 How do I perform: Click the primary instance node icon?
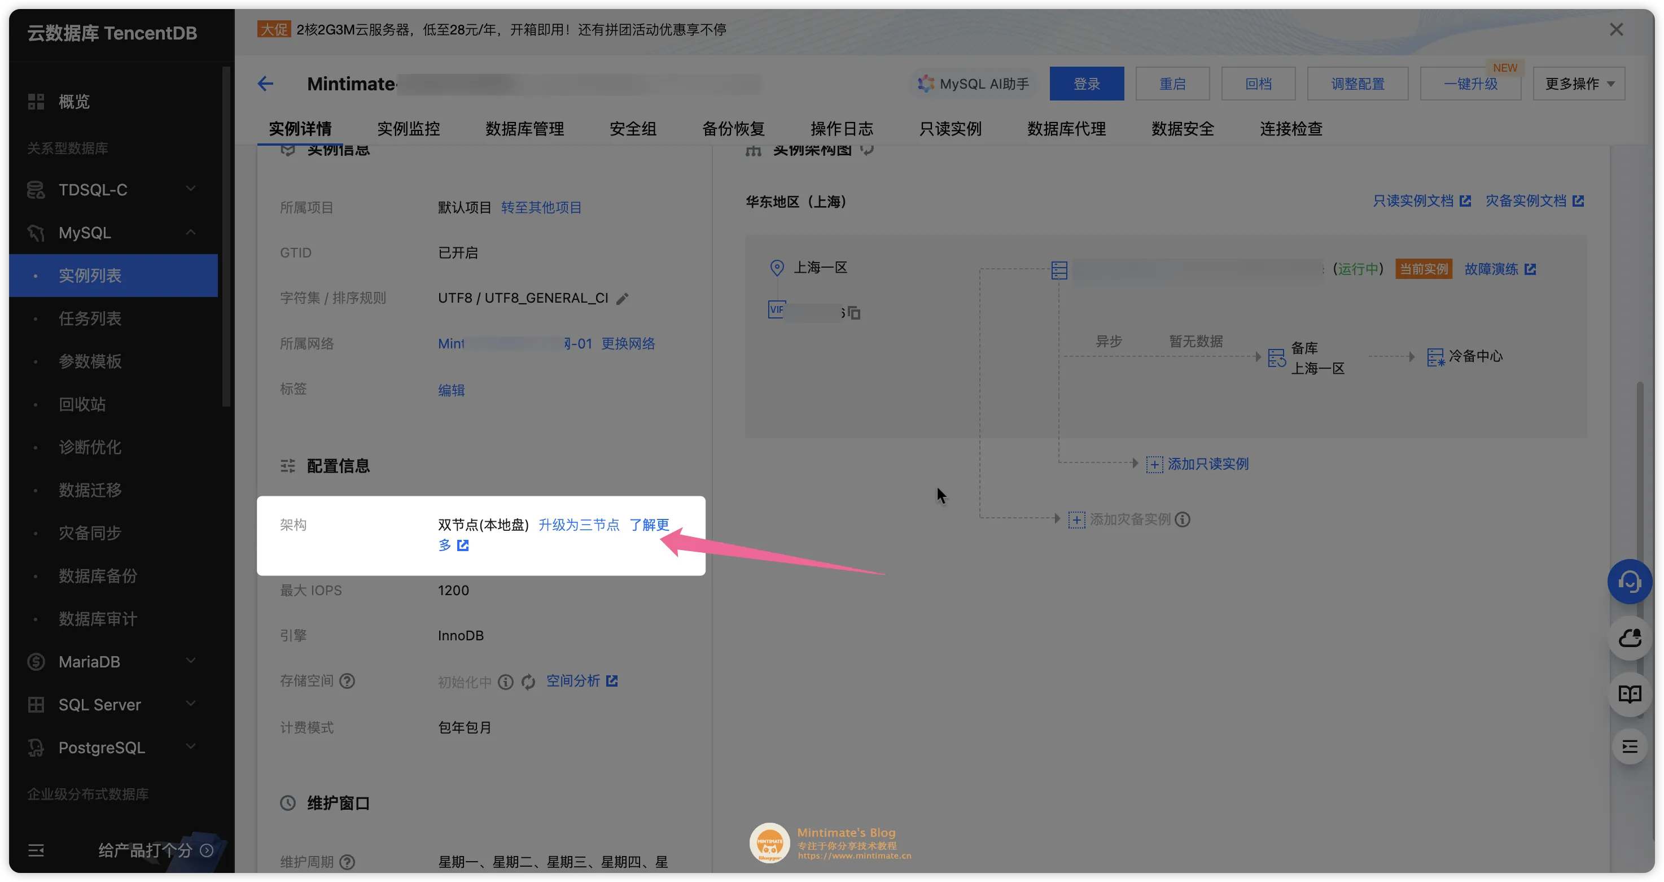pyautogui.click(x=1059, y=269)
